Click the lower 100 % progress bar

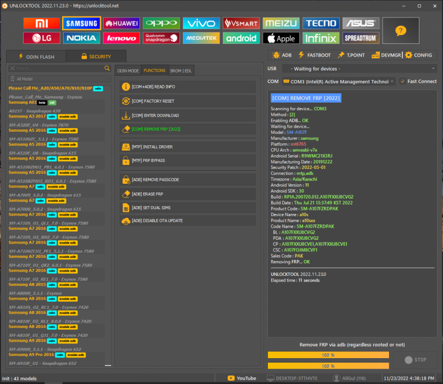tap(328, 366)
